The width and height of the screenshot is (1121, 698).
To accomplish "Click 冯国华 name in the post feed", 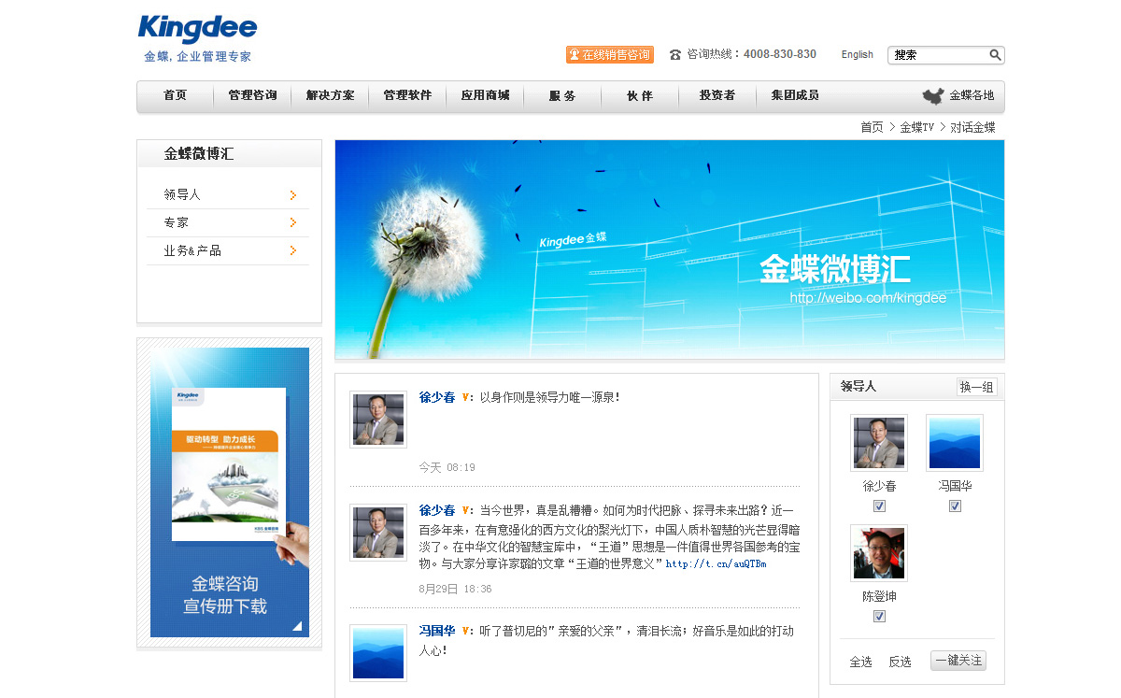I will click(x=437, y=631).
